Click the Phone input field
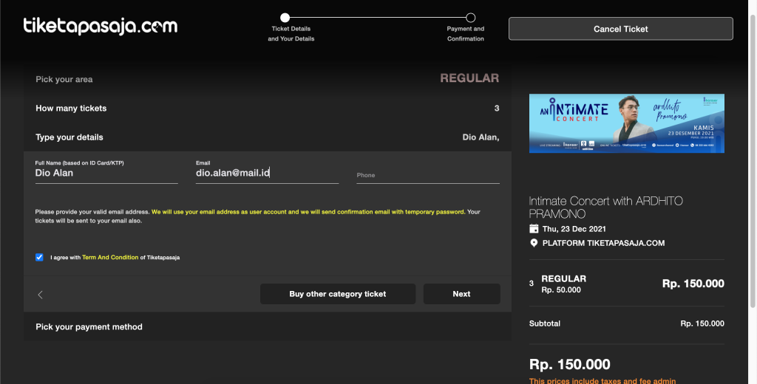Image resolution: width=757 pixels, height=384 pixels. click(x=428, y=175)
